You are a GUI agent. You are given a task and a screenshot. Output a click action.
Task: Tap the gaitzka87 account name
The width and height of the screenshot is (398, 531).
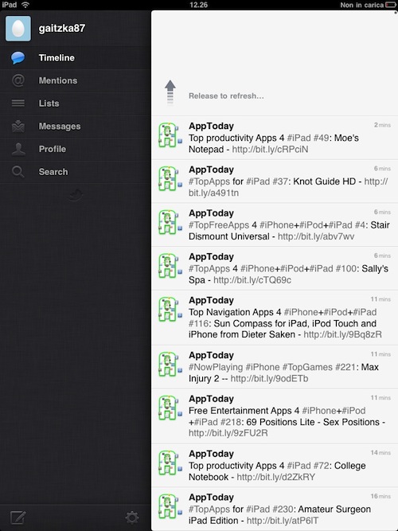(x=62, y=28)
